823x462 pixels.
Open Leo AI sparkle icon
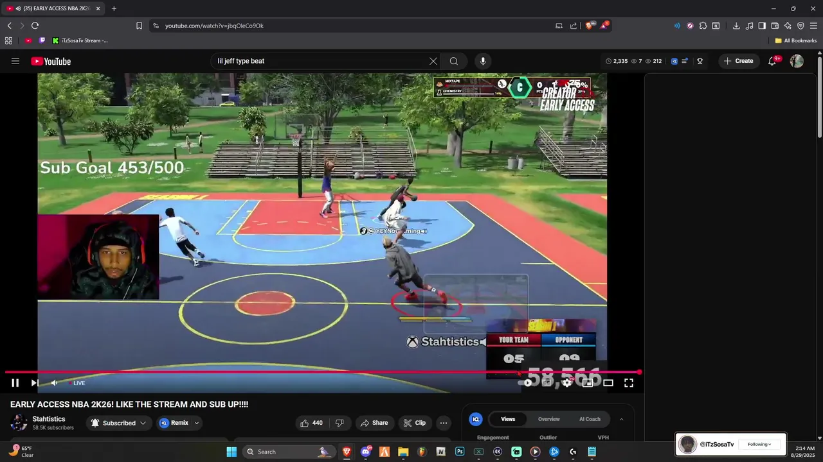[x=788, y=26]
